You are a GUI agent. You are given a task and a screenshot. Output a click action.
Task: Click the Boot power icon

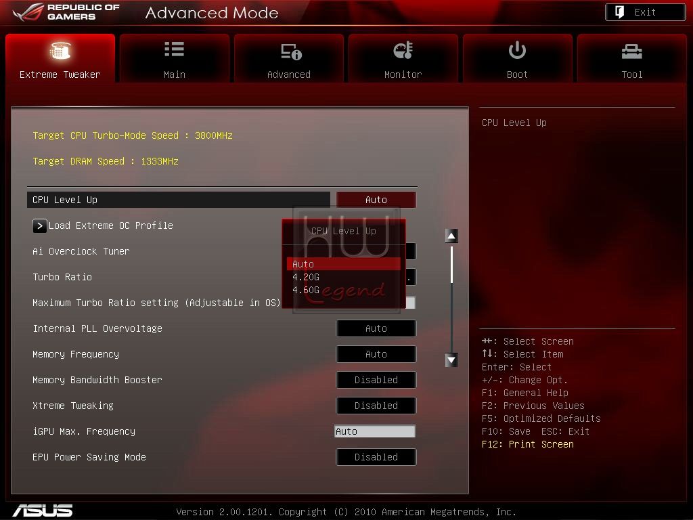(x=517, y=50)
